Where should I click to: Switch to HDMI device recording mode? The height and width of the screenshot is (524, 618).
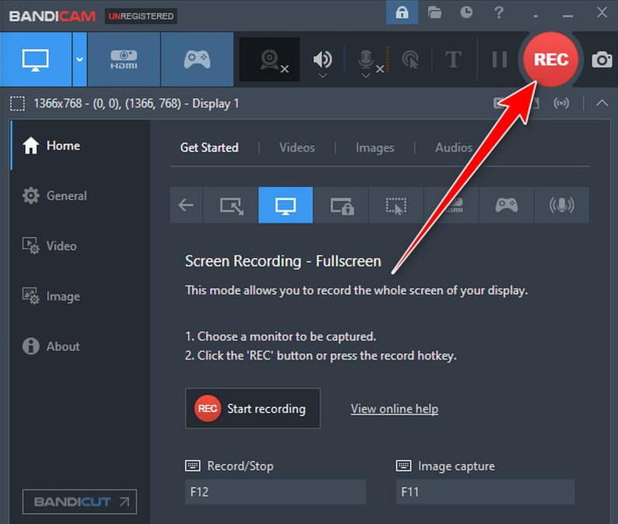tap(124, 59)
